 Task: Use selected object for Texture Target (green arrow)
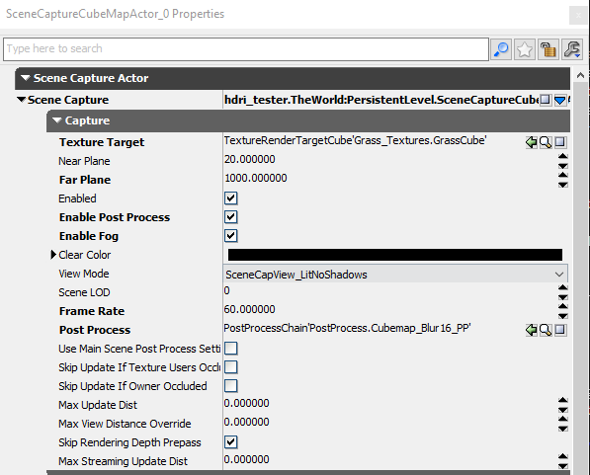[531, 142]
